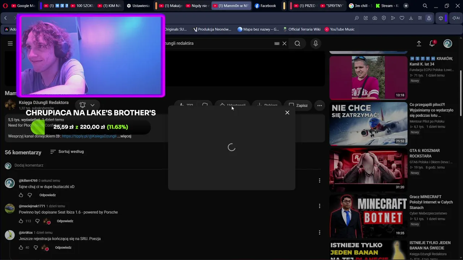Close the loading share dialog
This screenshot has height=260, width=463.
tap(287, 113)
